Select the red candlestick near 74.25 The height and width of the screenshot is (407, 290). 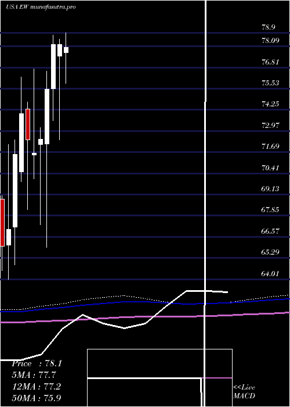click(28, 124)
